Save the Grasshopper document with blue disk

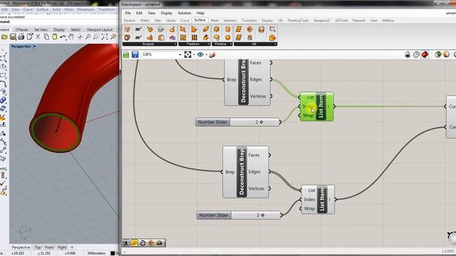tap(135, 55)
